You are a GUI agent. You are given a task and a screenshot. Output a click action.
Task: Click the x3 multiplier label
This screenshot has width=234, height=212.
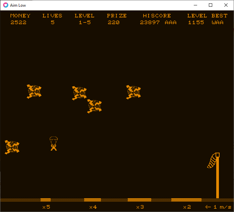pyautogui.click(x=140, y=207)
